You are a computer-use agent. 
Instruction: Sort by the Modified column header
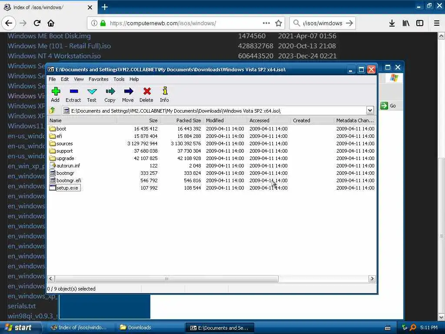226,120
